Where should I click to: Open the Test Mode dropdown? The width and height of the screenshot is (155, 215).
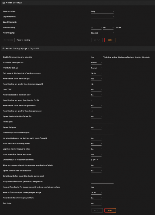[x=96, y=204]
